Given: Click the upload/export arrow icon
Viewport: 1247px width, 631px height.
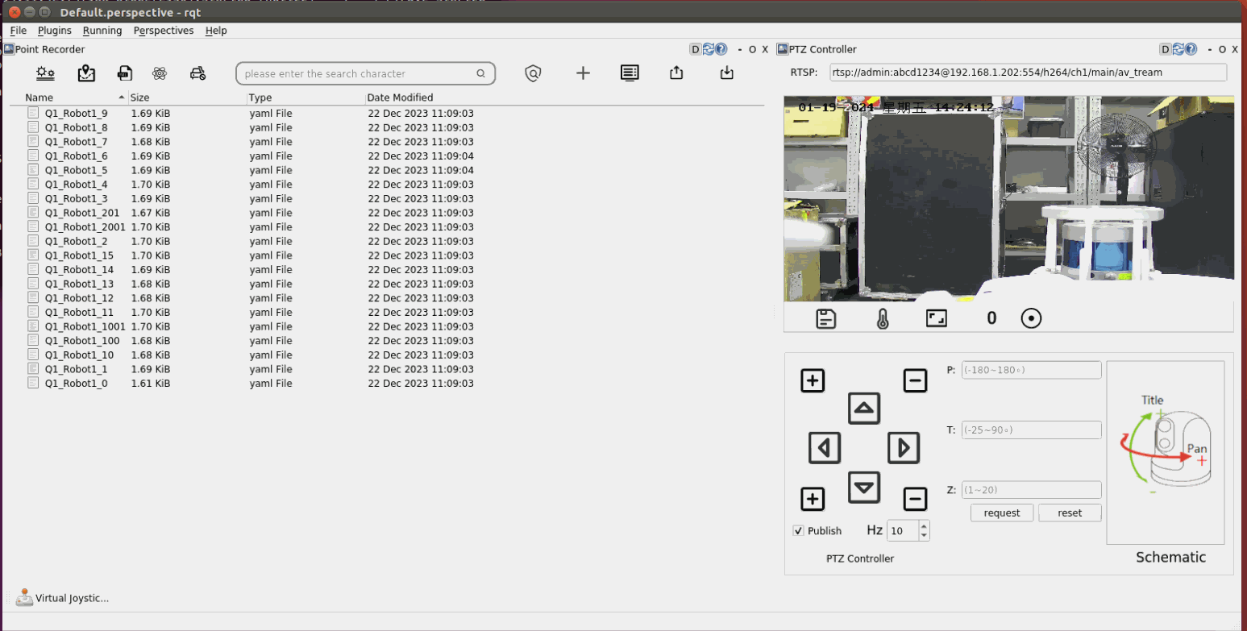Looking at the screenshot, I should (x=676, y=73).
